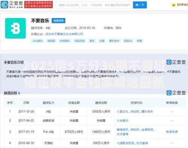This screenshot has height=148, width=188.
Task: Click the 8750万人民币 valuation cell
Action: [x=74, y=132]
